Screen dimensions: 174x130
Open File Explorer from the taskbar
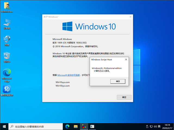coord(76,126)
